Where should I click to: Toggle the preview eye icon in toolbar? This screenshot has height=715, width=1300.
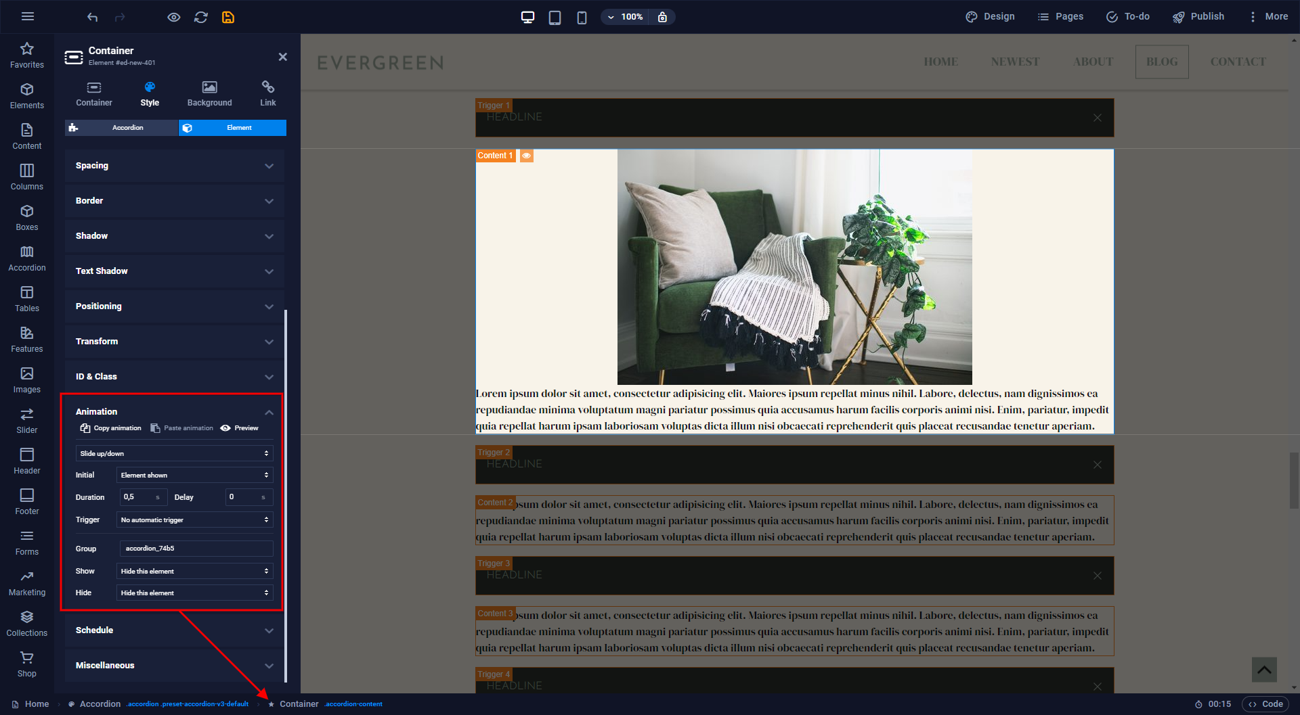174,17
